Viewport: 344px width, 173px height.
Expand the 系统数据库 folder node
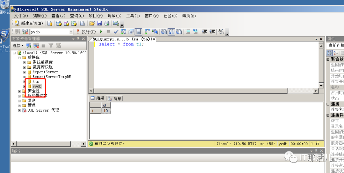[x=24, y=62]
